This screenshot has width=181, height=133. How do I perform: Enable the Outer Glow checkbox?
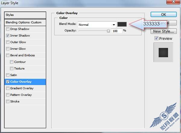(8, 42)
